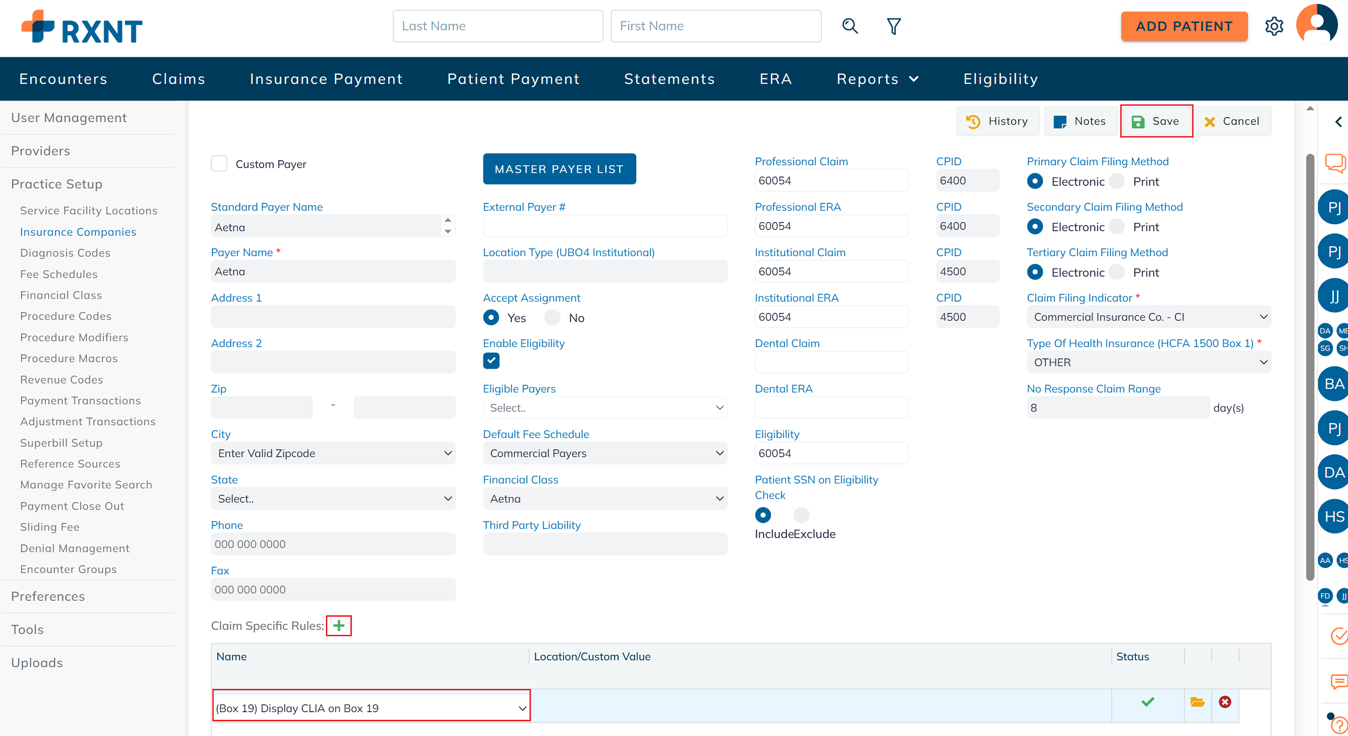The width and height of the screenshot is (1348, 736).
Task: Click the Payer Name input field
Action: pyautogui.click(x=333, y=271)
